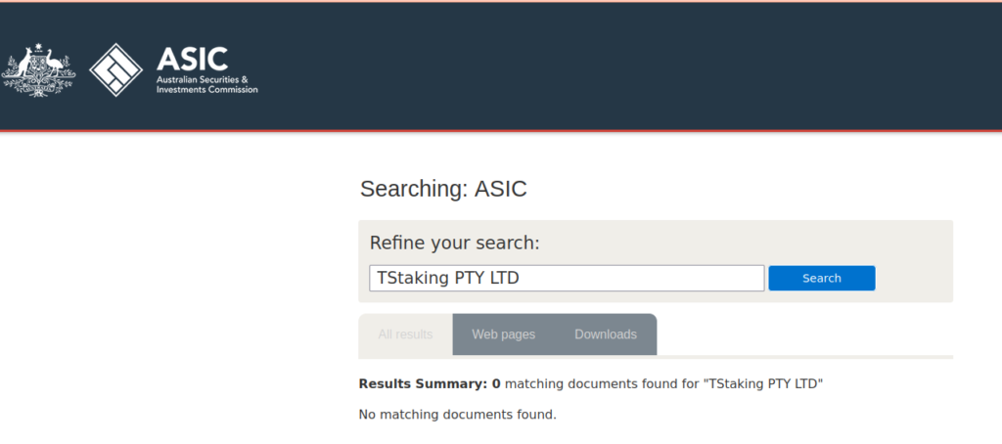Open the Web pages tab

(504, 334)
